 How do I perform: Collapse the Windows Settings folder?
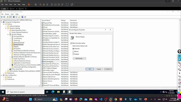coord(6,28)
